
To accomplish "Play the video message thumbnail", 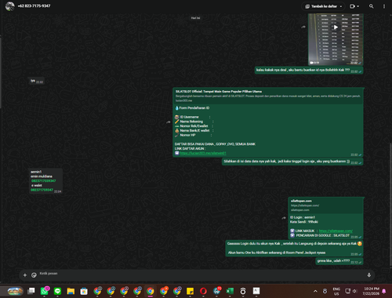I will pos(336,27).
